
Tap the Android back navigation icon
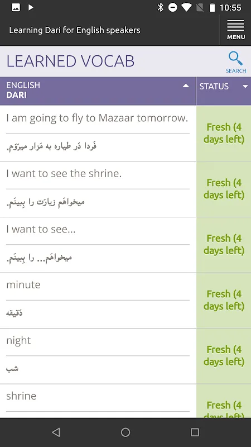point(56,432)
